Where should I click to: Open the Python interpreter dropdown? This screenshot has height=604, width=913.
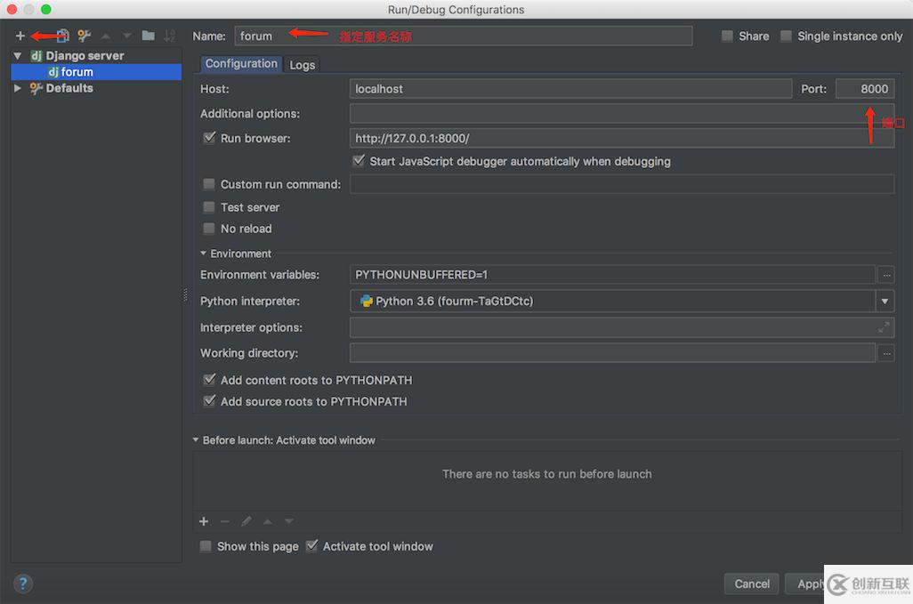(x=885, y=302)
